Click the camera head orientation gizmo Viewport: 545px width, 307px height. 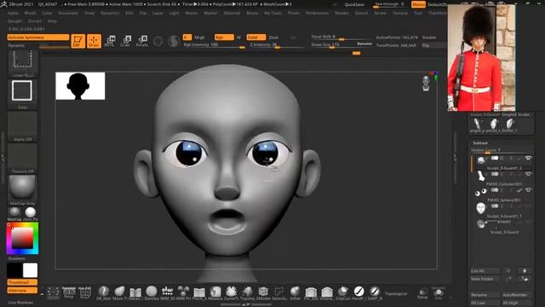[x=426, y=84]
